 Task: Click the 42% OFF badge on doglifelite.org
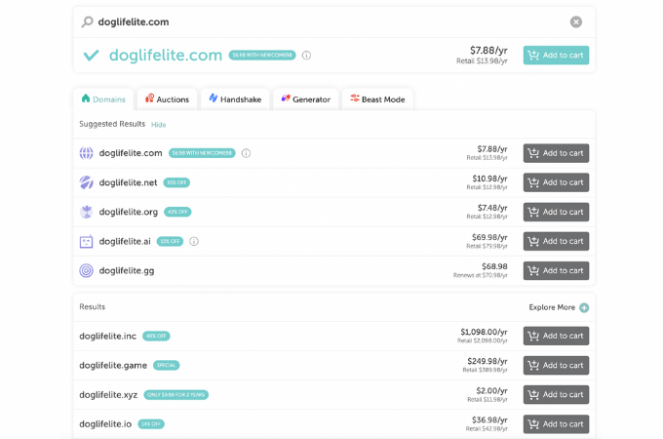click(x=177, y=212)
